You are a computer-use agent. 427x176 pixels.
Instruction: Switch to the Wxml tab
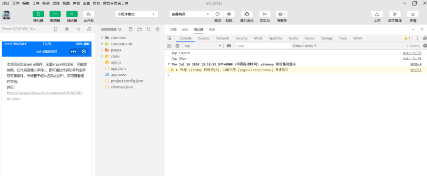(x=358, y=38)
